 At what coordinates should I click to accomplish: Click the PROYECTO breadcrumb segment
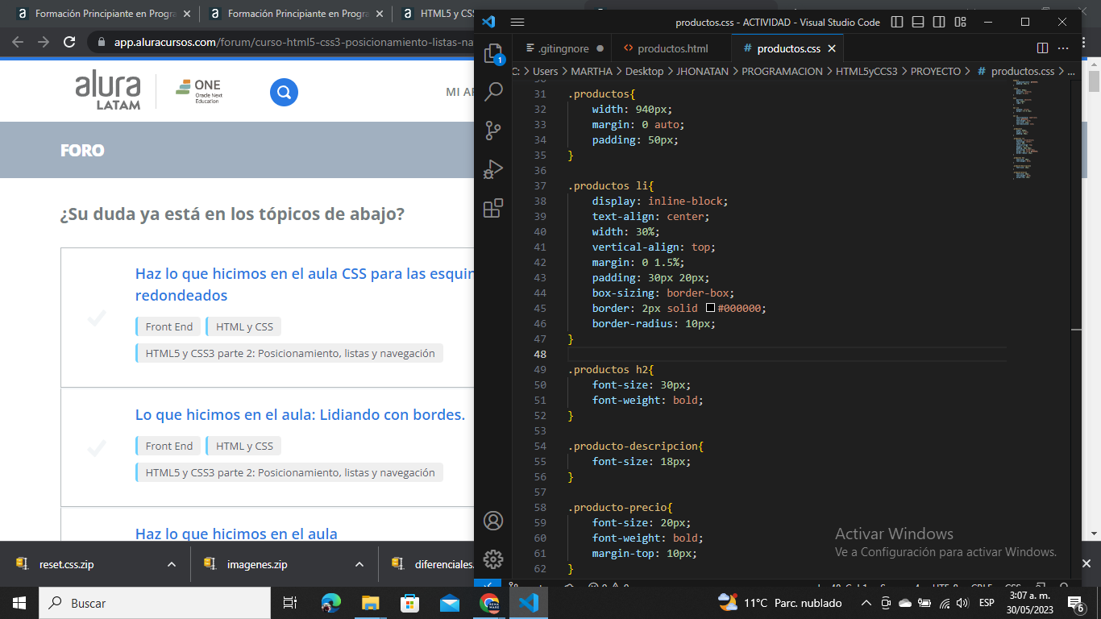pyautogui.click(x=936, y=71)
